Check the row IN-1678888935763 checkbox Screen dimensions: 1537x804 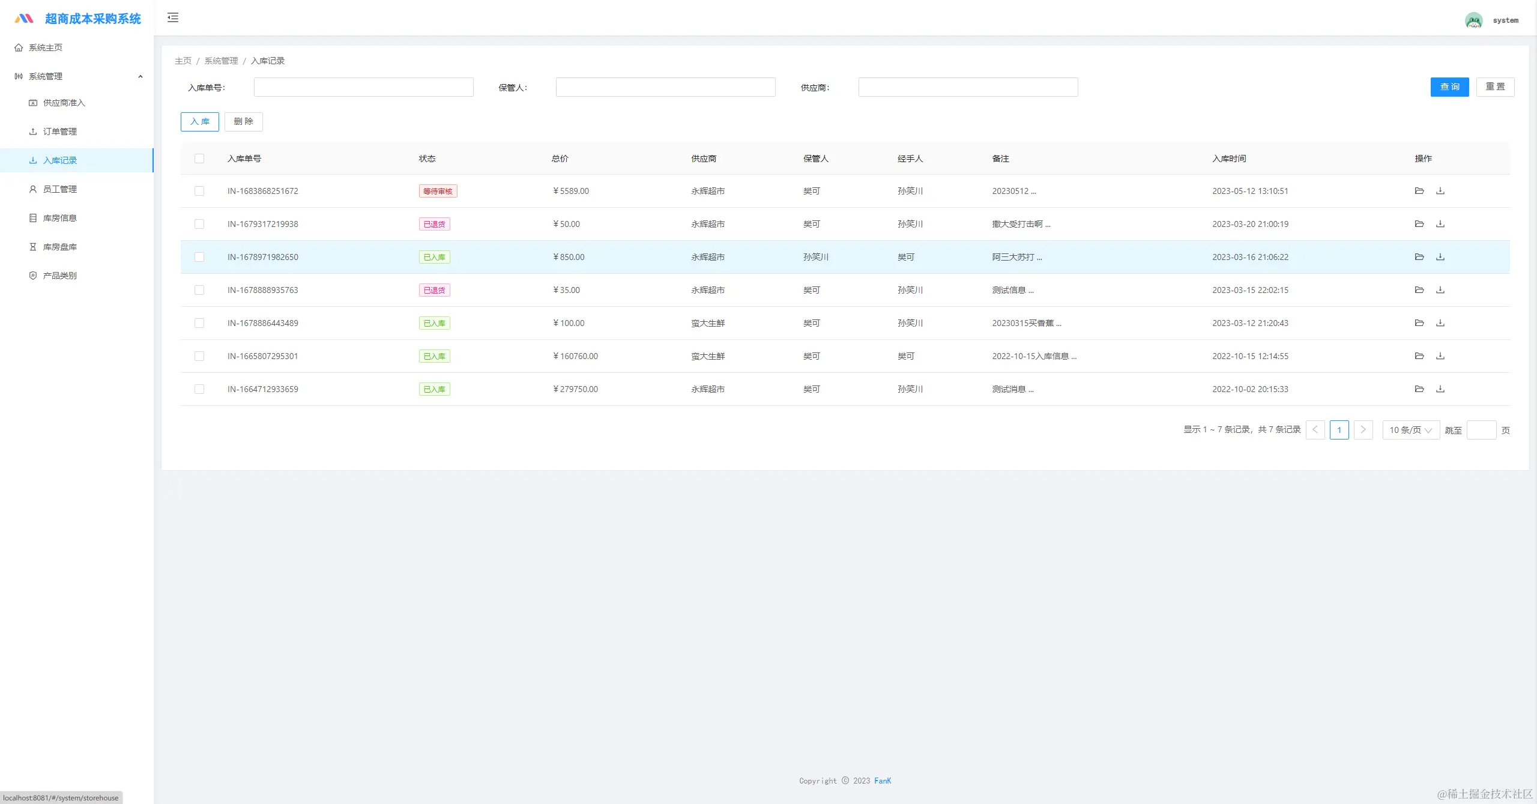[x=199, y=290]
